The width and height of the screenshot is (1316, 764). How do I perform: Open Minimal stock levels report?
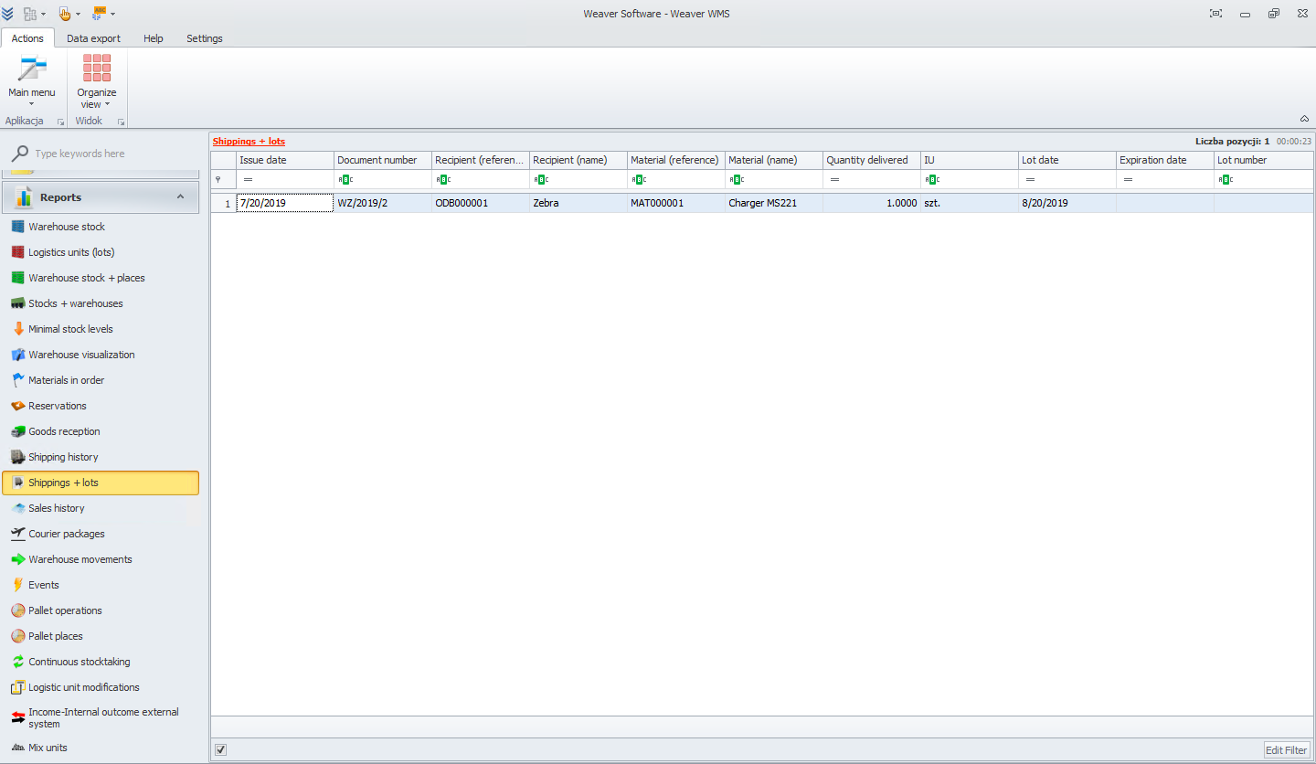pyautogui.click(x=101, y=329)
